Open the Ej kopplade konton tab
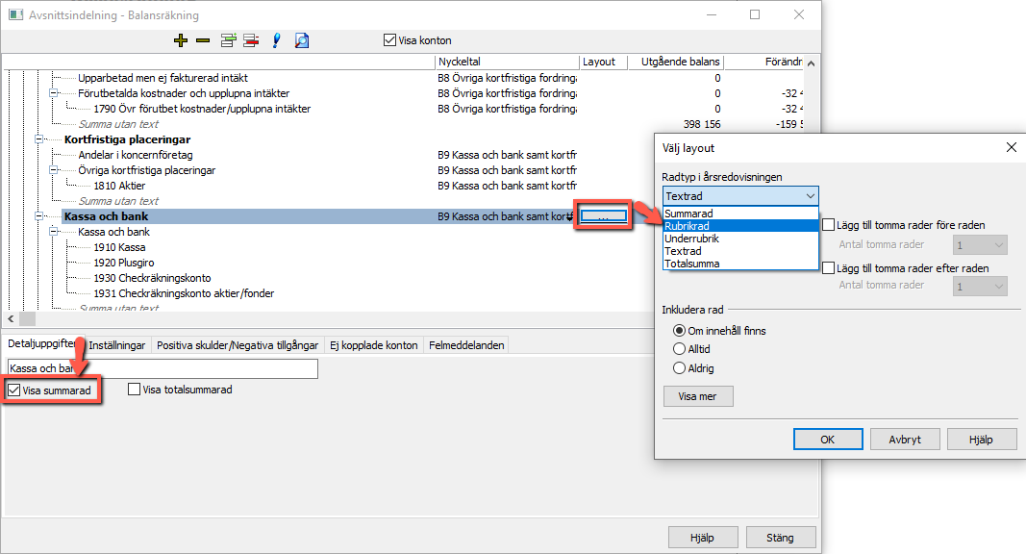This screenshot has width=1026, height=554. tap(374, 345)
